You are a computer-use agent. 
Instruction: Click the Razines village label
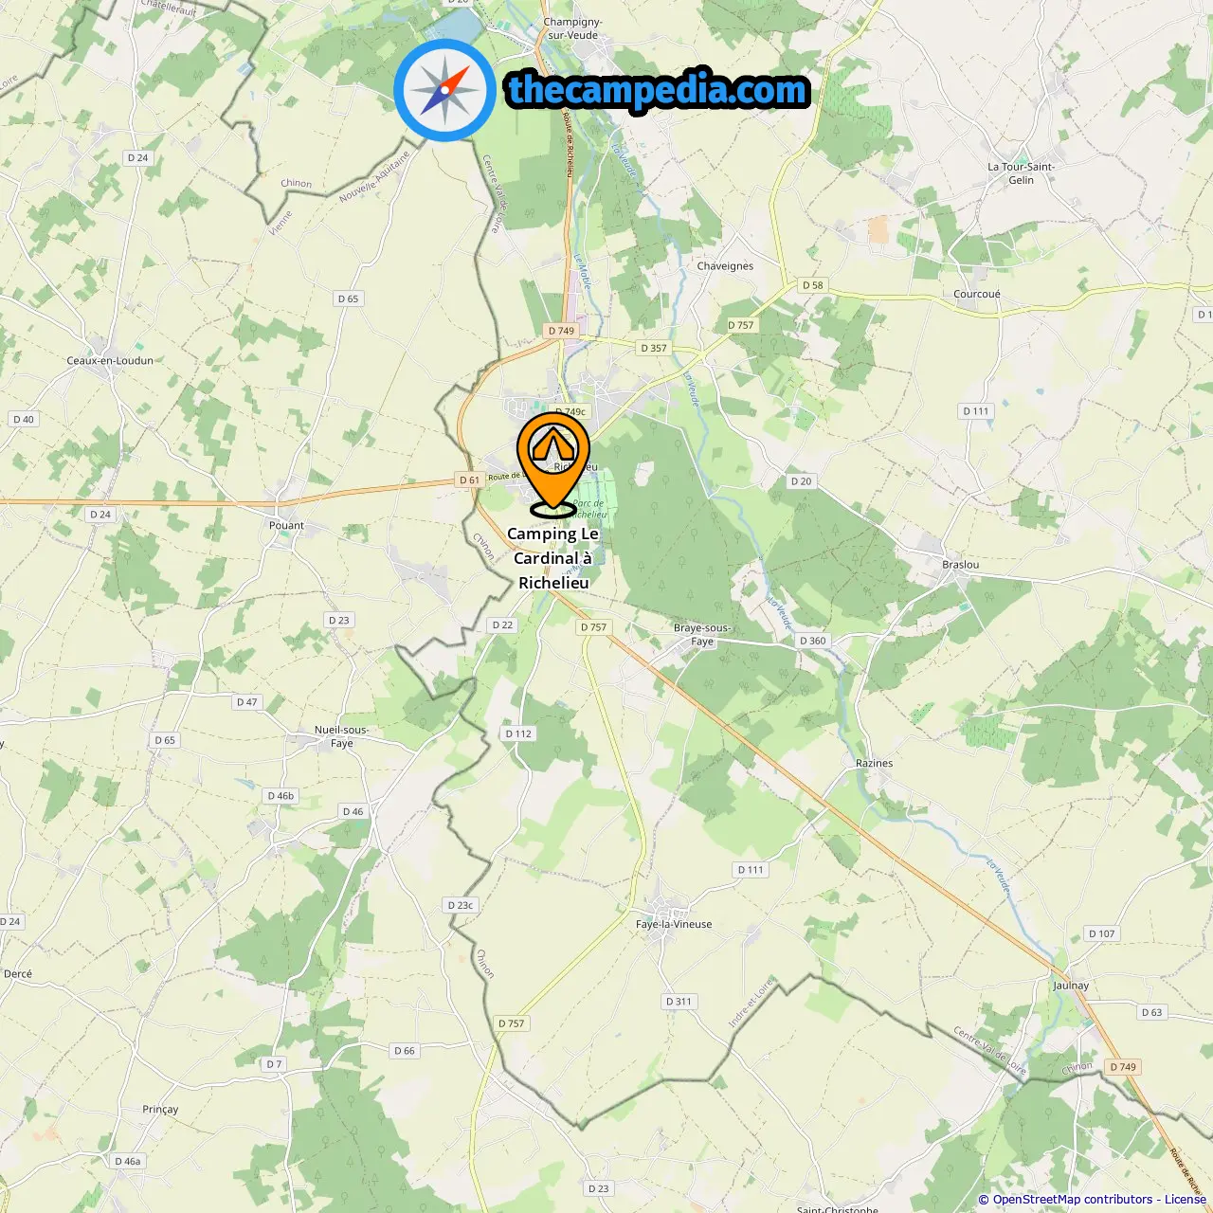[874, 763]
